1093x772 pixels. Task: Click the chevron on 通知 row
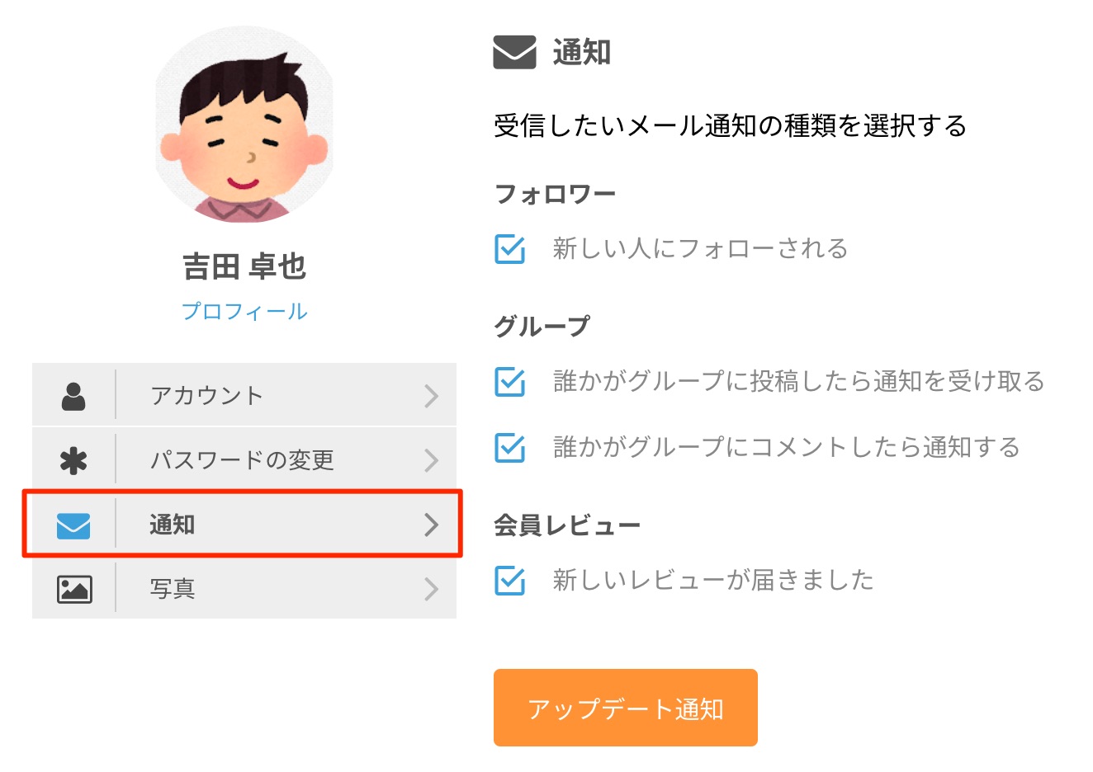point(431,525)
